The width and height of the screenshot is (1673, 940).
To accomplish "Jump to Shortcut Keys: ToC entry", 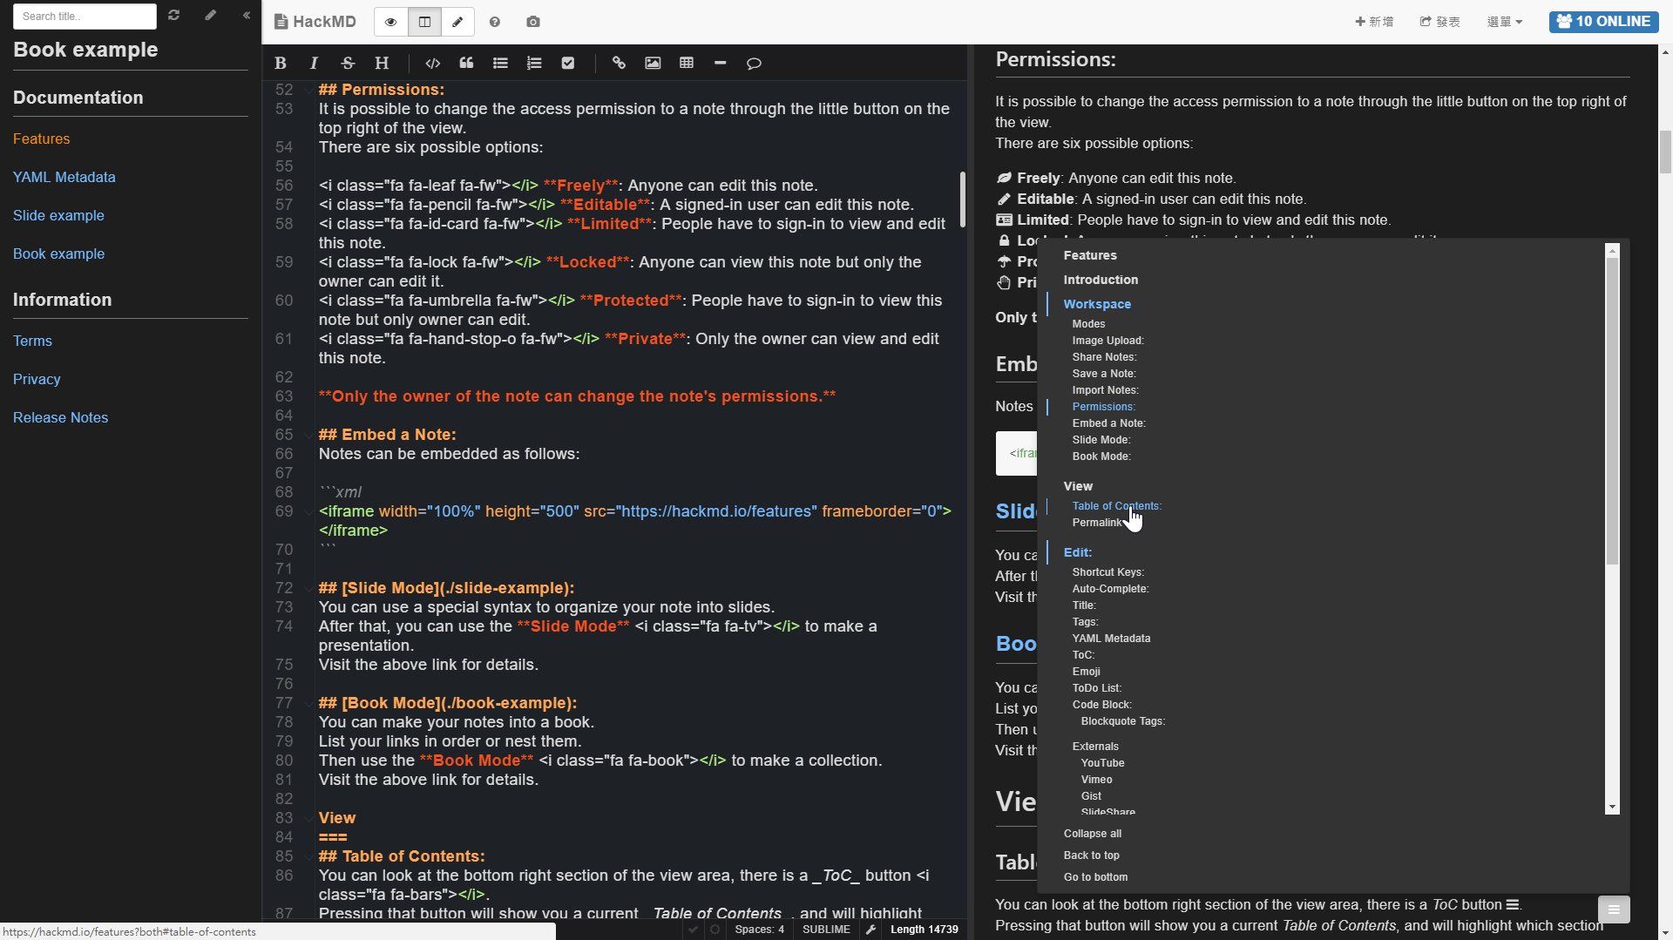I will point(1107,572).
